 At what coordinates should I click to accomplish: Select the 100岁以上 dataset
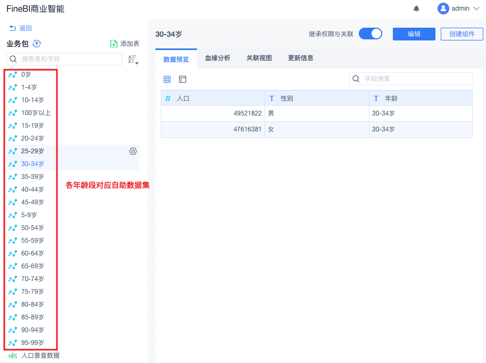point(36,112)
